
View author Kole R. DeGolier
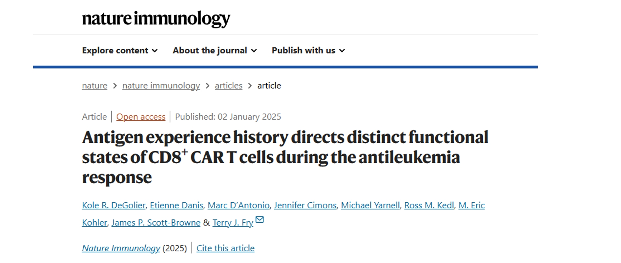(114, 205)
